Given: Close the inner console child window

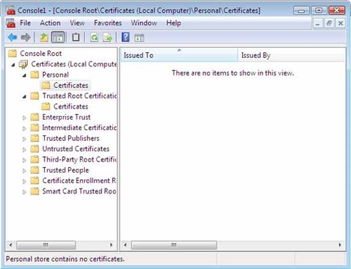Looking at the screenshot, I should coord(341,23).
